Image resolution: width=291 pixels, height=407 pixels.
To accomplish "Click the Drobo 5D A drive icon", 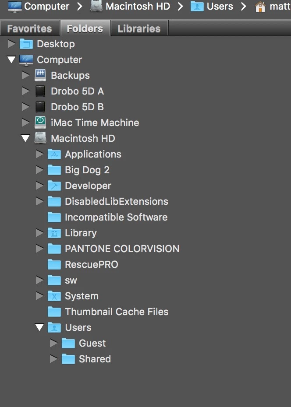I will click(x=40, y=91).
